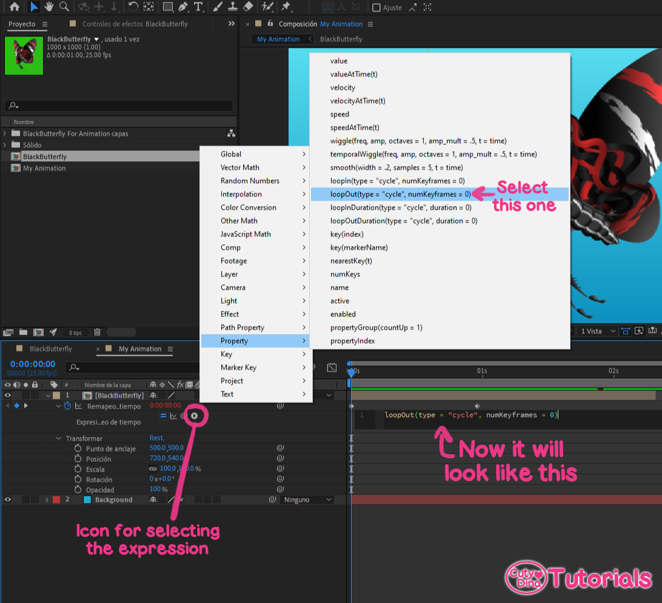
Task: Open the 1 Vista dropdown
Action: coord(596,331)
